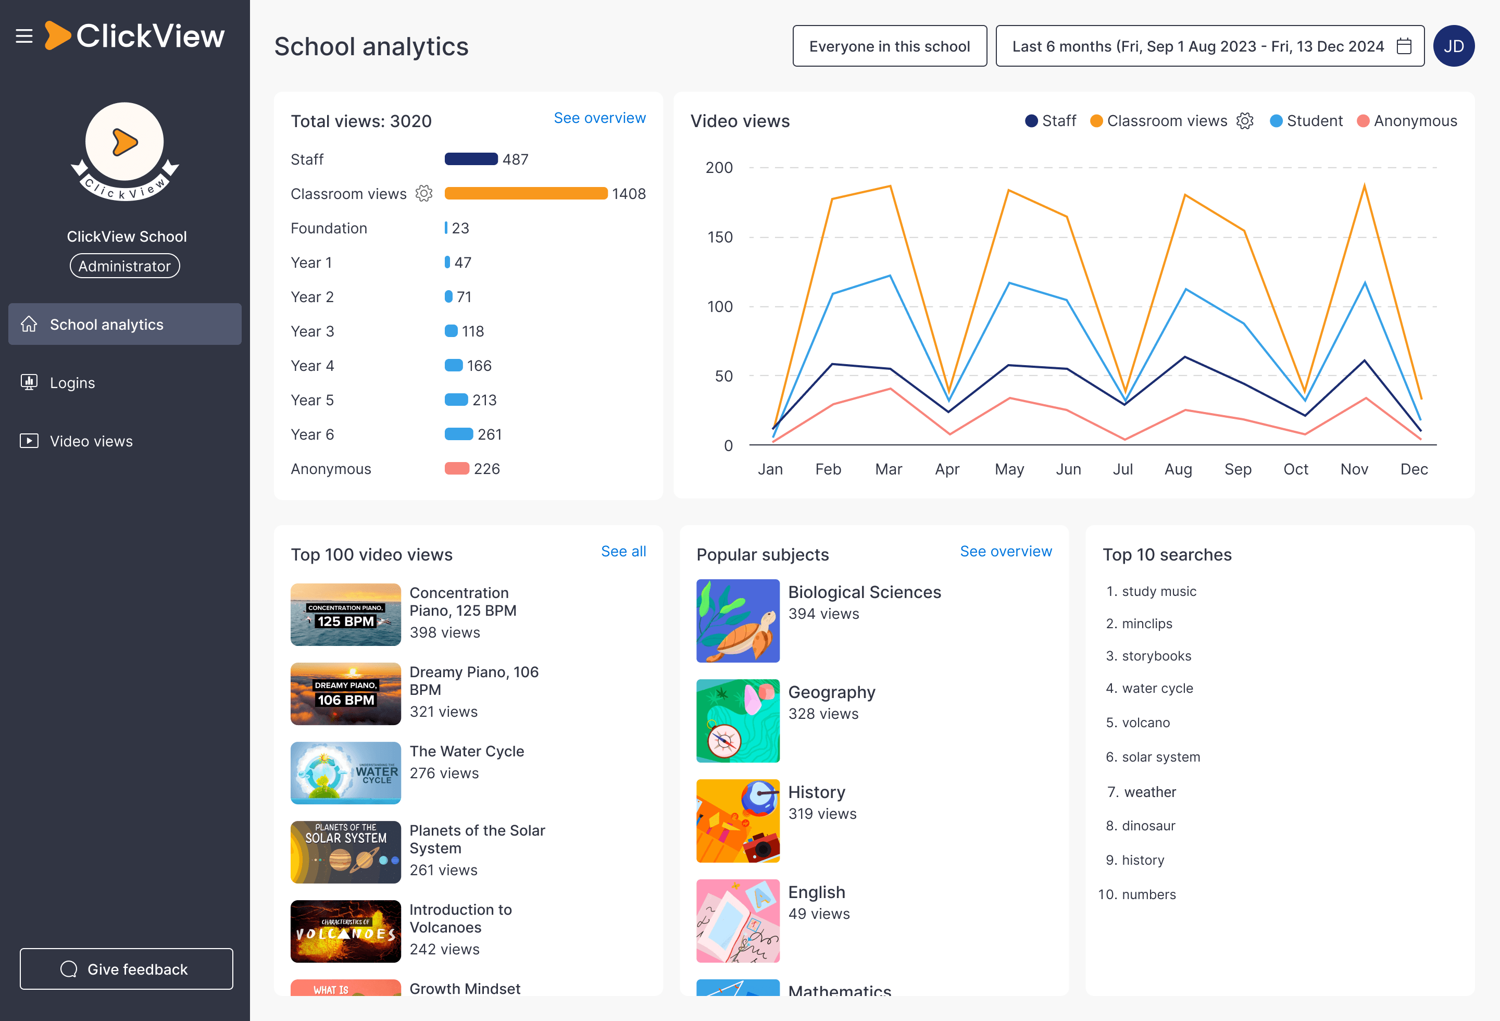Click the ClickView logo in header
Screen dimensions: 1500x1021
pyautogui.click(x=135, y=35)
